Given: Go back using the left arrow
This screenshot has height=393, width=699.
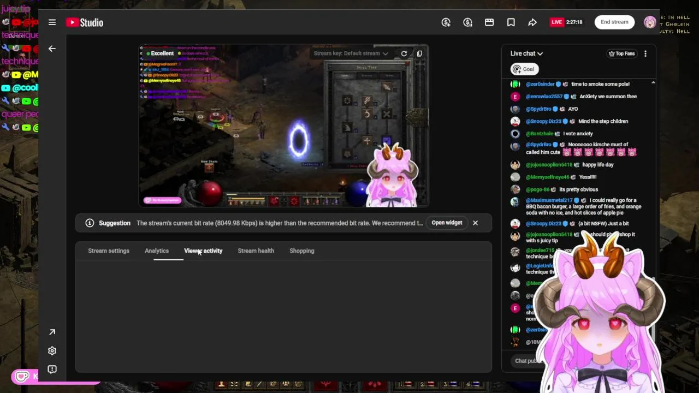Looking at the screenshot, I should click(x=52, y=49).
